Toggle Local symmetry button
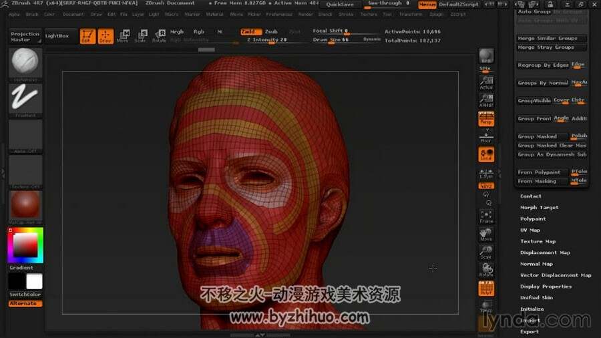This screenshot has height=338, width=601. 486,154
